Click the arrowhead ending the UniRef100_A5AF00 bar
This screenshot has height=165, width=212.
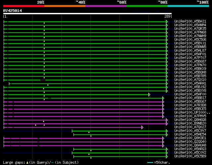pyautogui.click(x=149, y=94)
